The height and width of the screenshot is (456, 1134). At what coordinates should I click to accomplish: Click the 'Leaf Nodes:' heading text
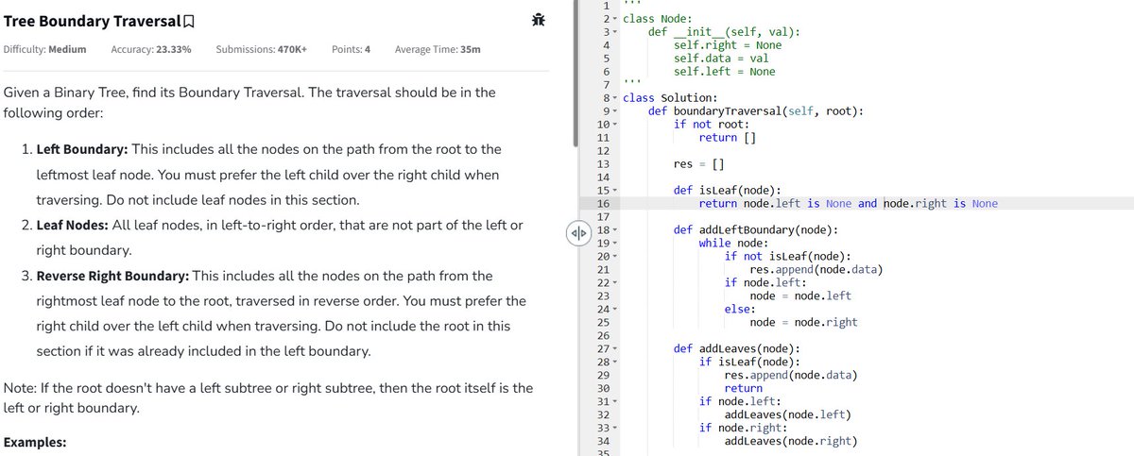tap(72, 227)
